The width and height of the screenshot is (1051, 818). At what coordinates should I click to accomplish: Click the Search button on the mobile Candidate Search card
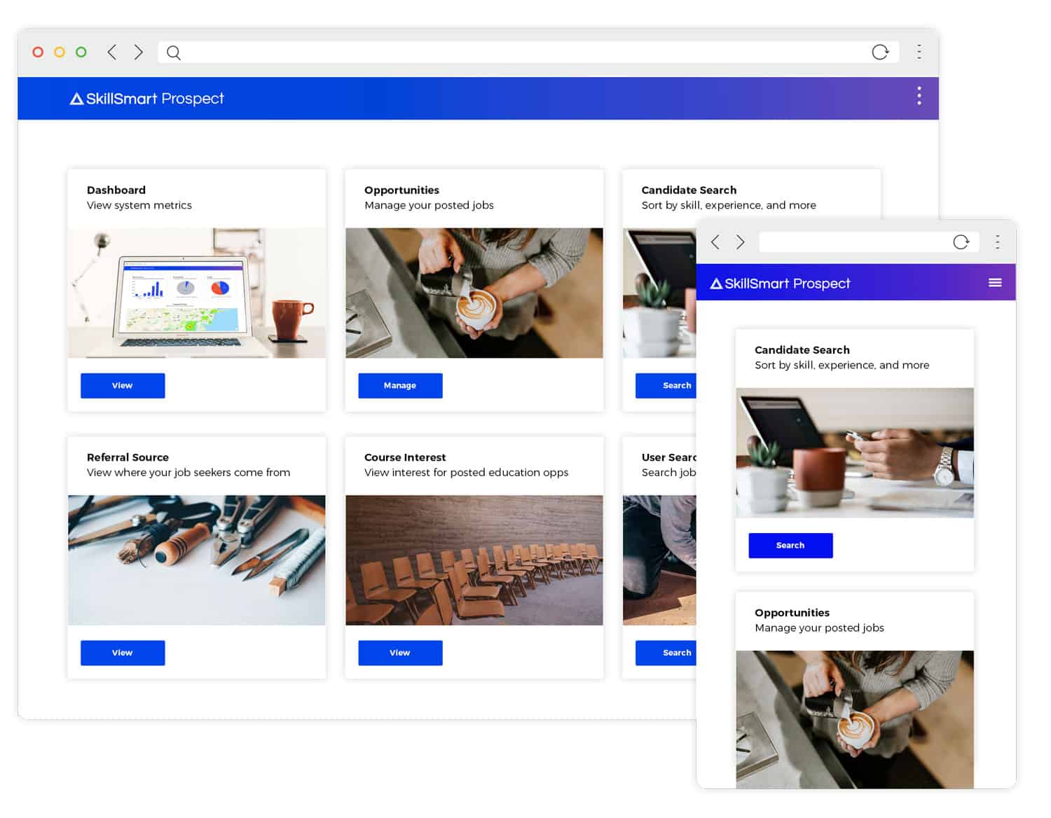(x=790, y=546)
